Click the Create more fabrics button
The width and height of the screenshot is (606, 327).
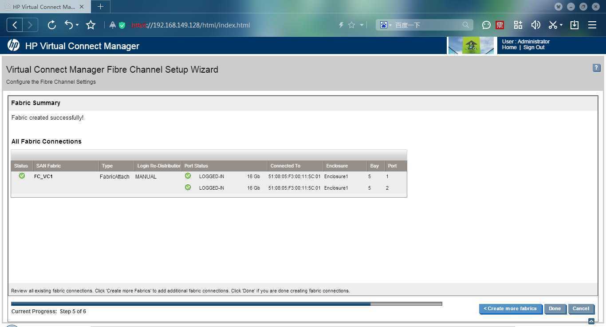(510, 309)
